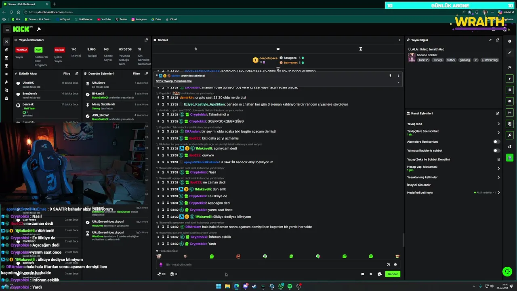
Task: Open the trophy achievements icon in left sidebar
Action: pyautogui.click(x=6, y=66)
